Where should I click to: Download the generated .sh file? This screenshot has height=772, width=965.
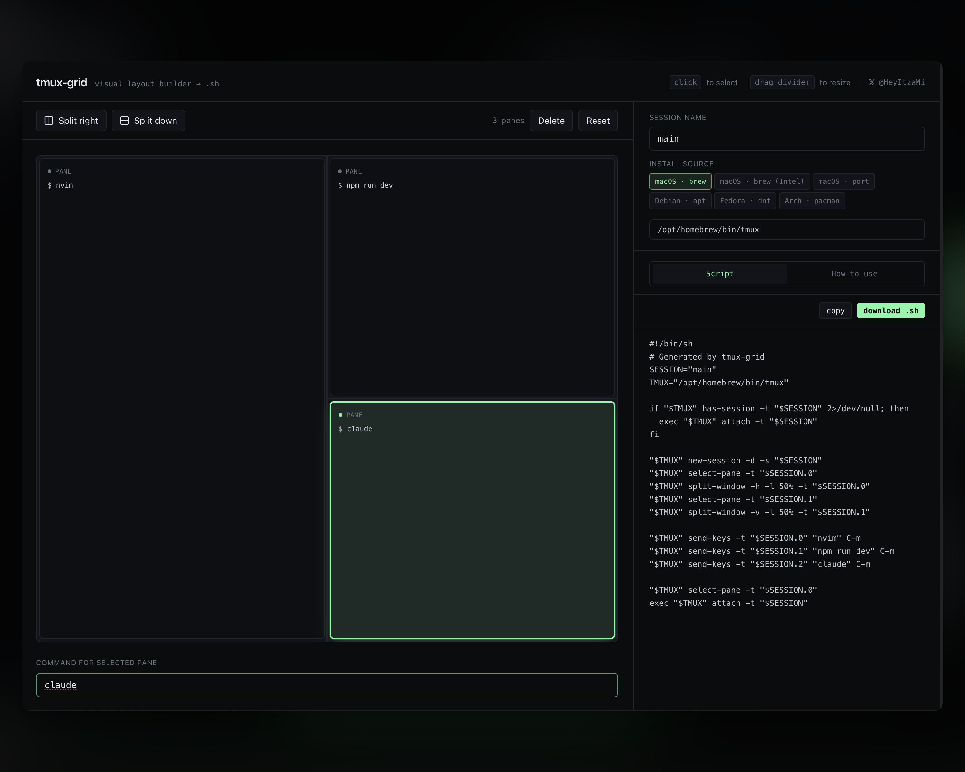[891, 311]
